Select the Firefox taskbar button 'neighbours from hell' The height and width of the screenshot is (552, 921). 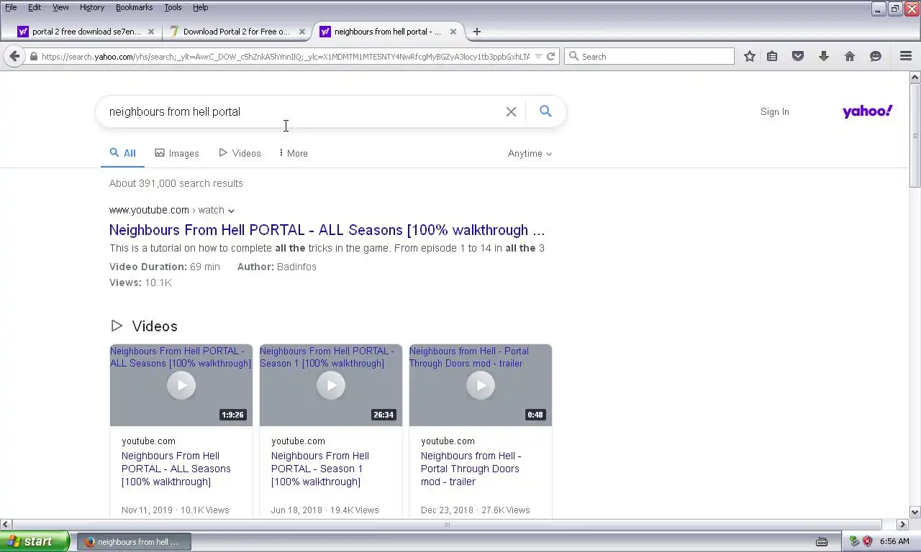tap(134, 541)
